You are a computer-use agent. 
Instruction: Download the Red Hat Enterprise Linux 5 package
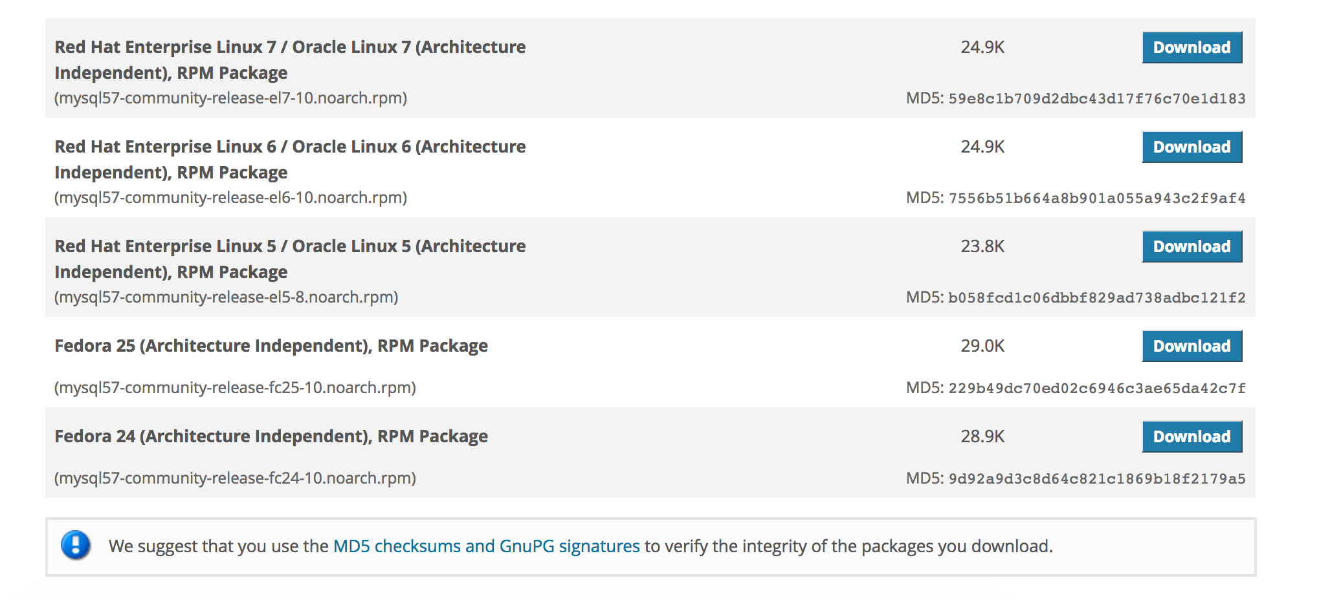click(x=1192, y=246)
